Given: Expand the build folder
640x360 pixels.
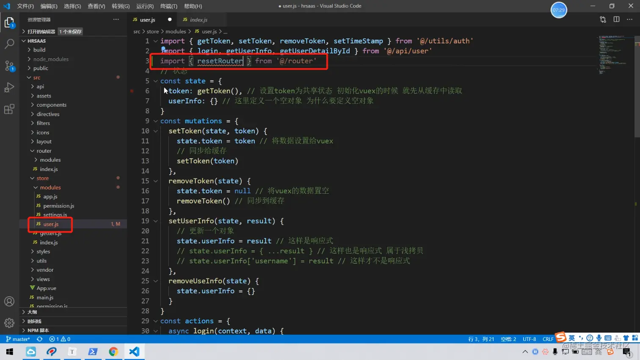Looking at the screenshot, I should point(73,50).
